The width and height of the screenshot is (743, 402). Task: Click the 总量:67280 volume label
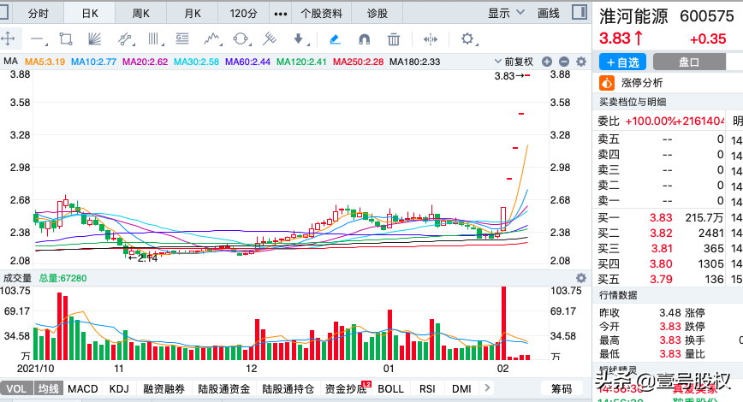coord(62,278)
